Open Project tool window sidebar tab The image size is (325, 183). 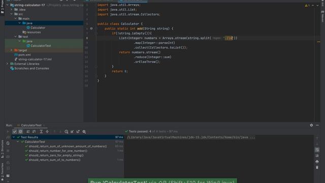(x=2, y=7)
